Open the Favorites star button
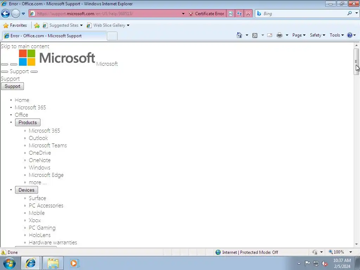This screenshot has height=270, width=360. [x=15, y=25]
